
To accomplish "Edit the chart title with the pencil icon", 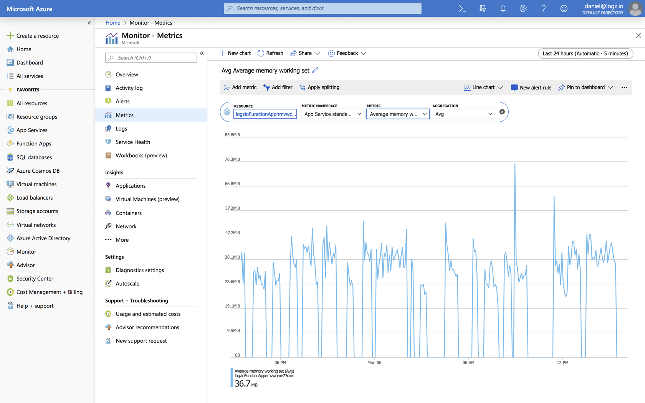I will pyautogui.click(x=315, y=70).
